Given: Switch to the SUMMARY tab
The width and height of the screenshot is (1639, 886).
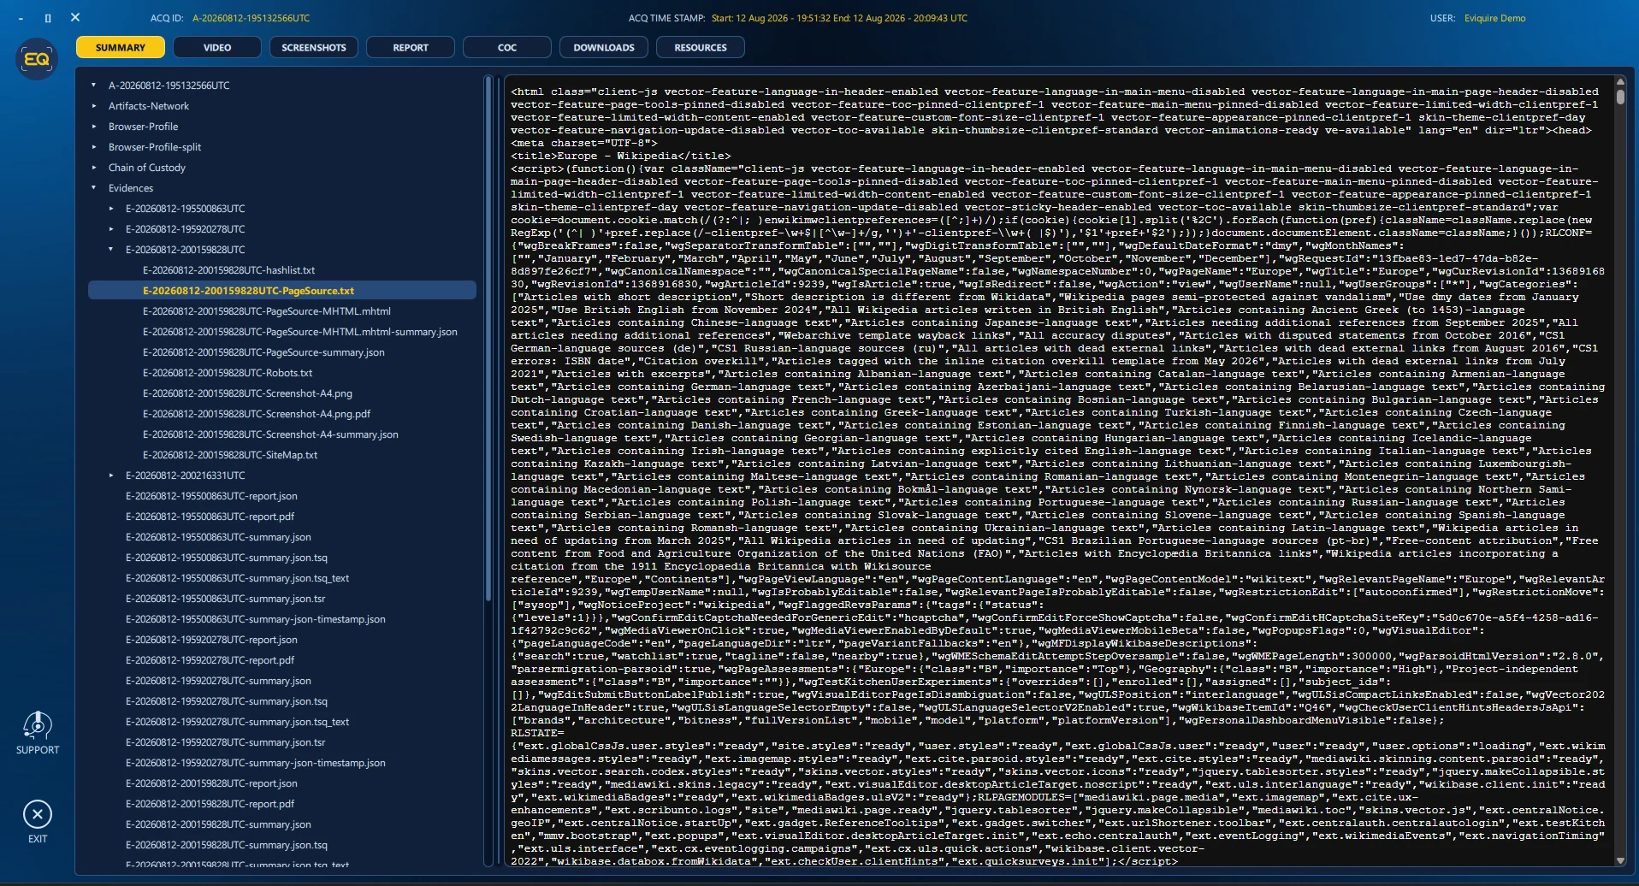Looking at the screenshot, I should coord(121,48).
